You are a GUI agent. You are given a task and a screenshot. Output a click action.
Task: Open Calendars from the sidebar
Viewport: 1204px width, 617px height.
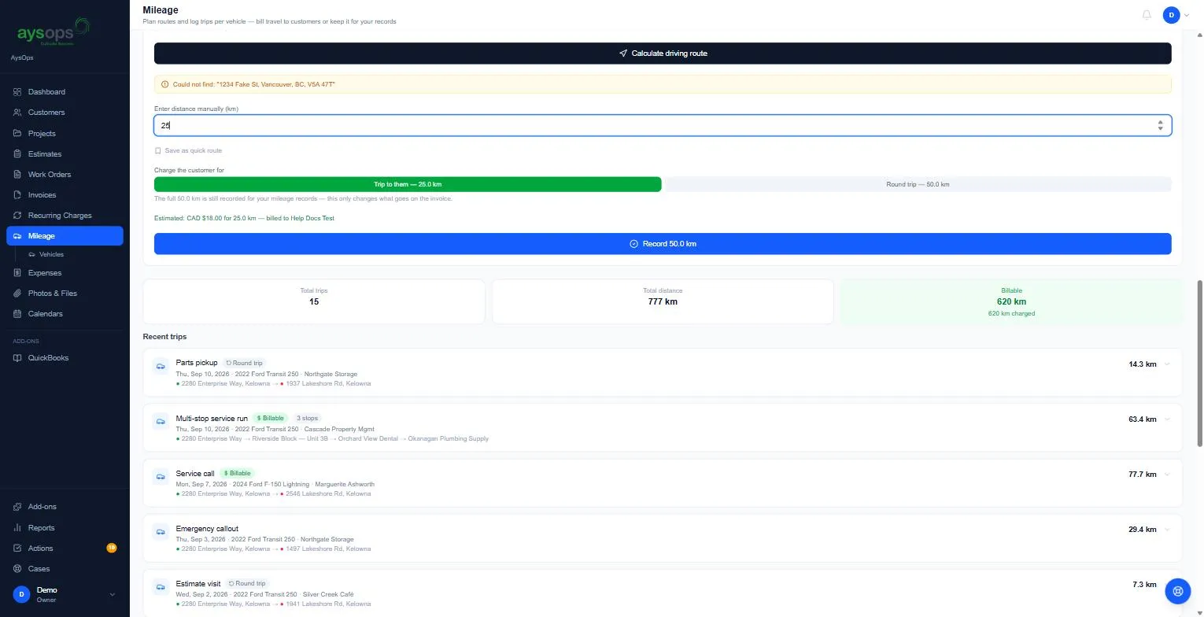point(65,314)
